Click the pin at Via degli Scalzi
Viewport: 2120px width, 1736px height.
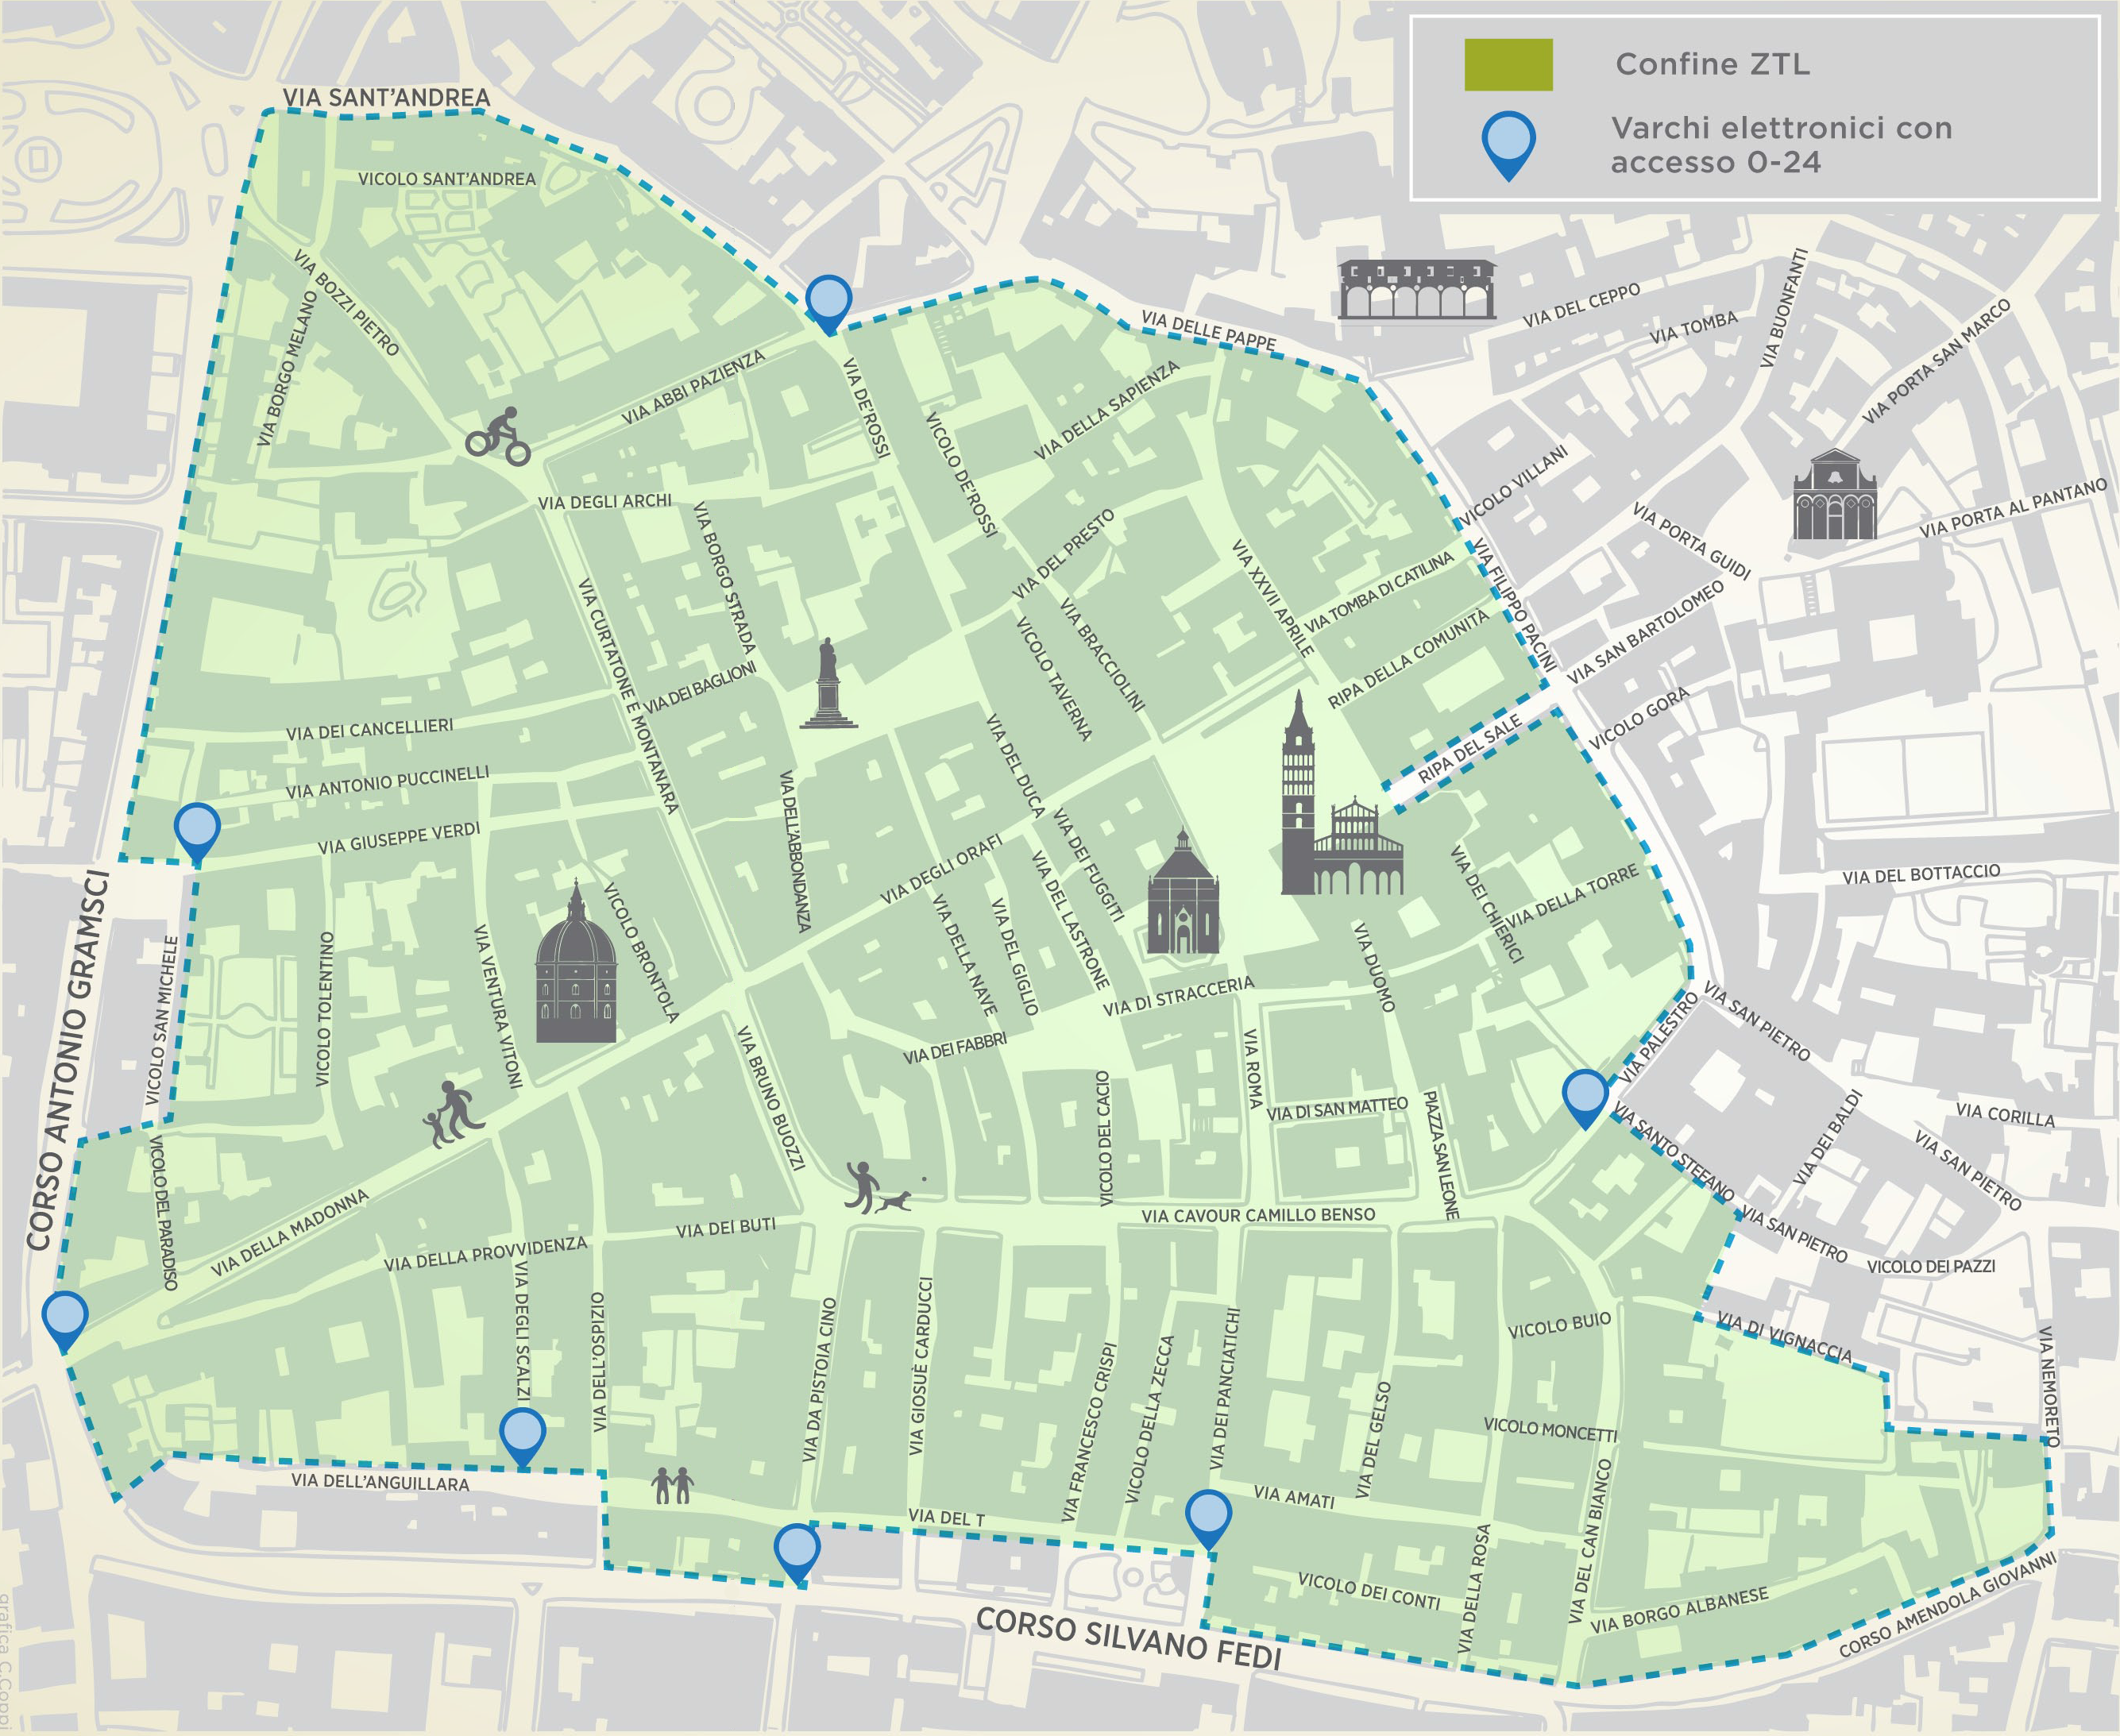[522, 1438]
